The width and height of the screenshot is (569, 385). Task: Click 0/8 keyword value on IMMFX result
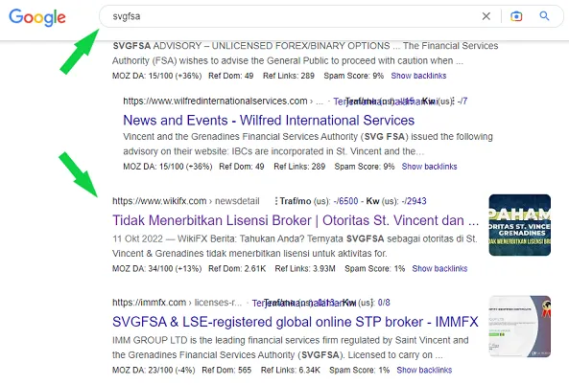point(384,303)
